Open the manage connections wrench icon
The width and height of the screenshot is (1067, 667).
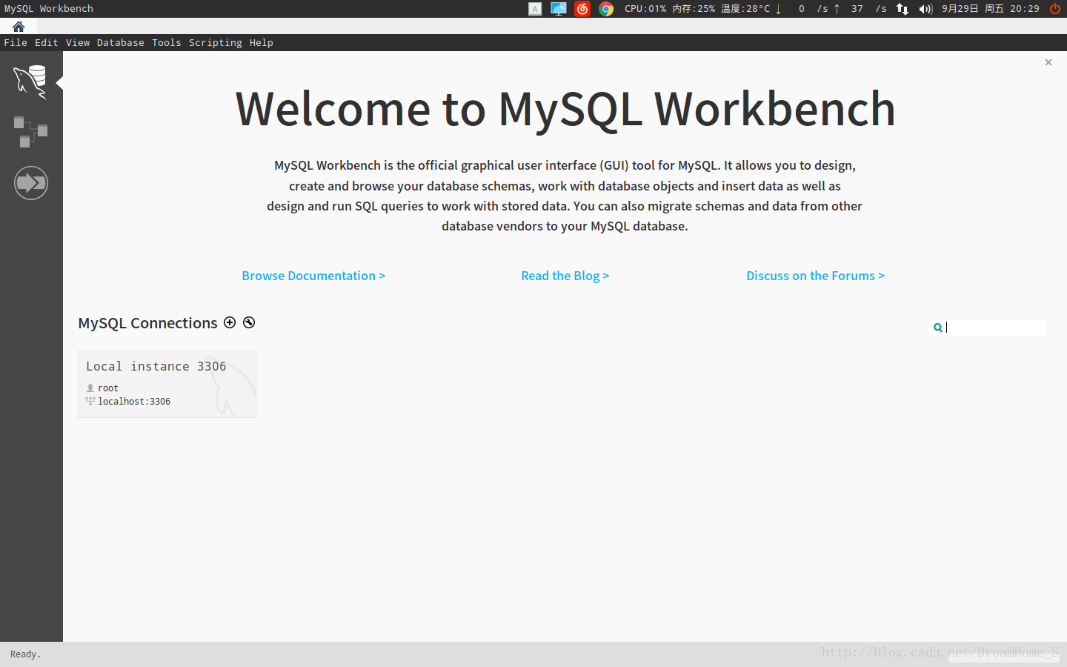pos(249,322)
